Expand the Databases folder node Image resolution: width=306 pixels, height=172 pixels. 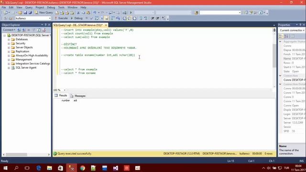point(9,39)
